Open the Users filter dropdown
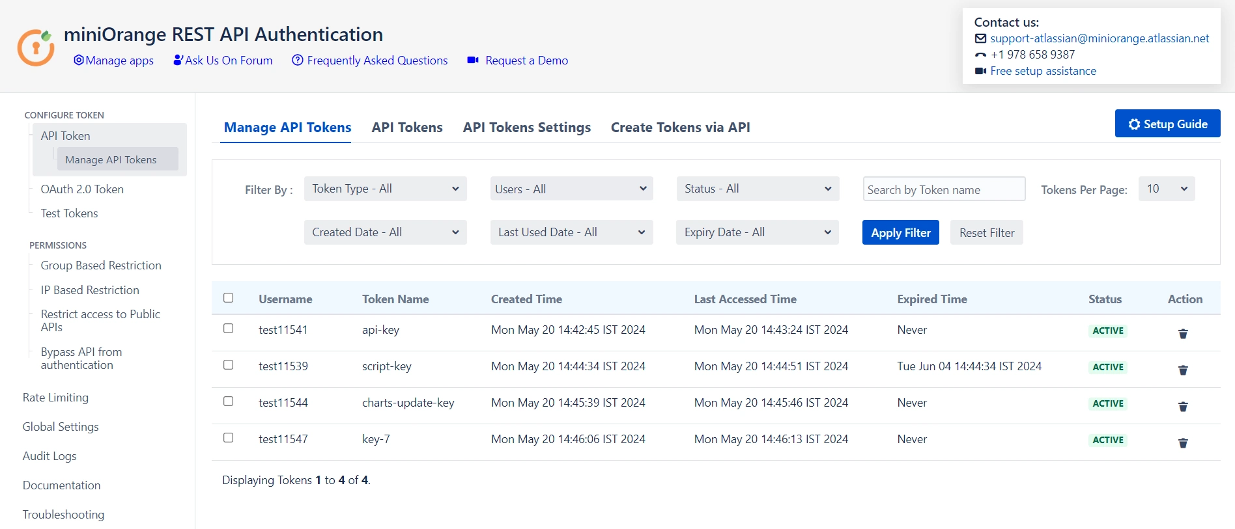Image resolution: width=1235 pixels, height=529 pixels. pyautogui.click(x=572, y=189)
